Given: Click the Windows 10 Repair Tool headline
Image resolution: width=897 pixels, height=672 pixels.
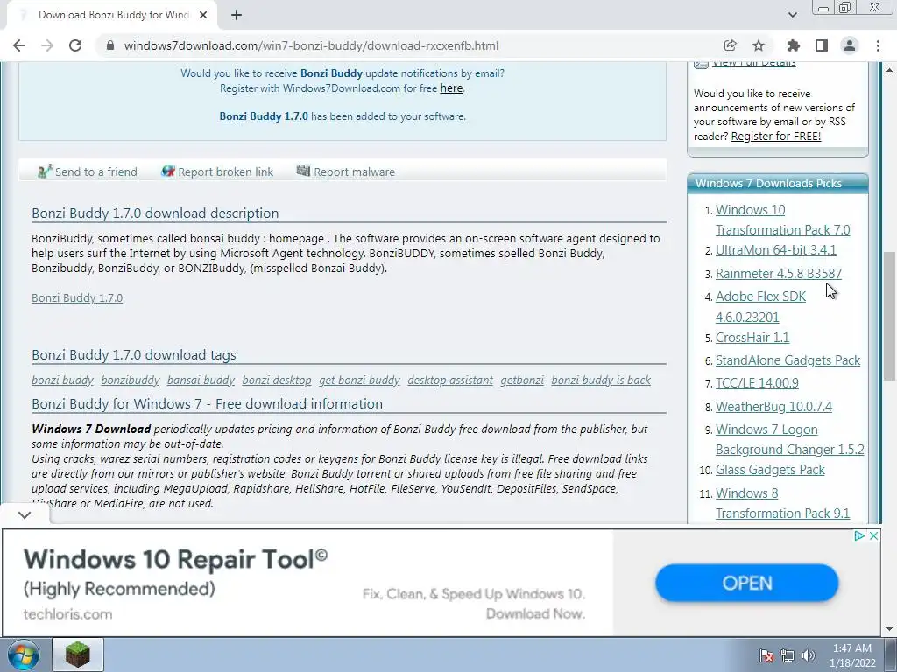Looking at the screenshot, I should tap(175, 559).
